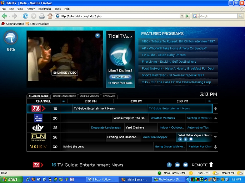Open the Bookmarks menu
This screenshot has width=245, height=183.
click(x=45, y=9)
